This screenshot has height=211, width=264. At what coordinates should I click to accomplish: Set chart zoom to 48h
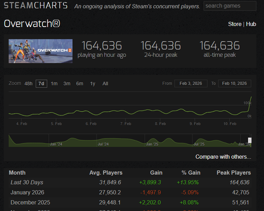click(x=28, y=83)
